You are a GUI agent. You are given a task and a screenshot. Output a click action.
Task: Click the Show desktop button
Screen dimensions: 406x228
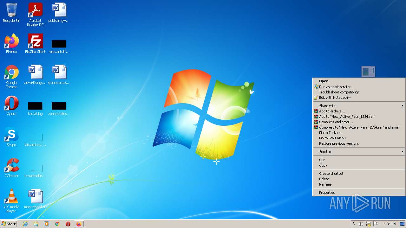[x=402, y=224]
